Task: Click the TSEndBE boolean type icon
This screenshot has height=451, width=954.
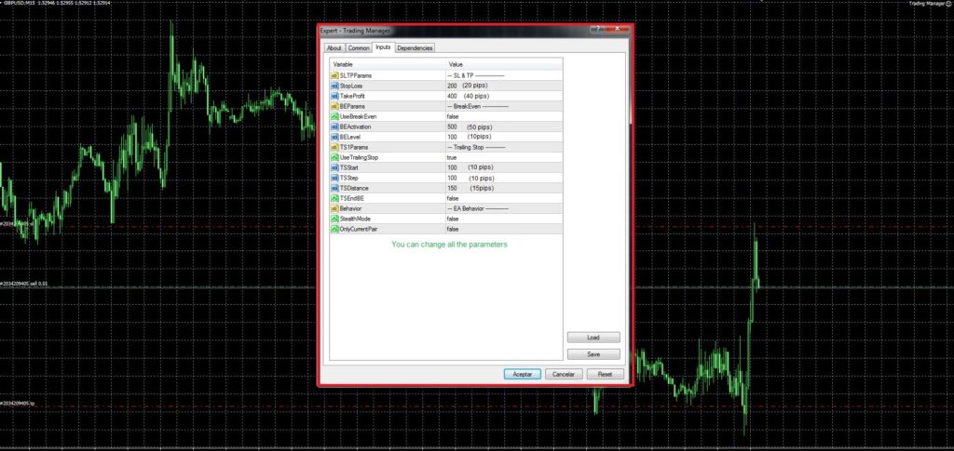Action: (334, 198)
